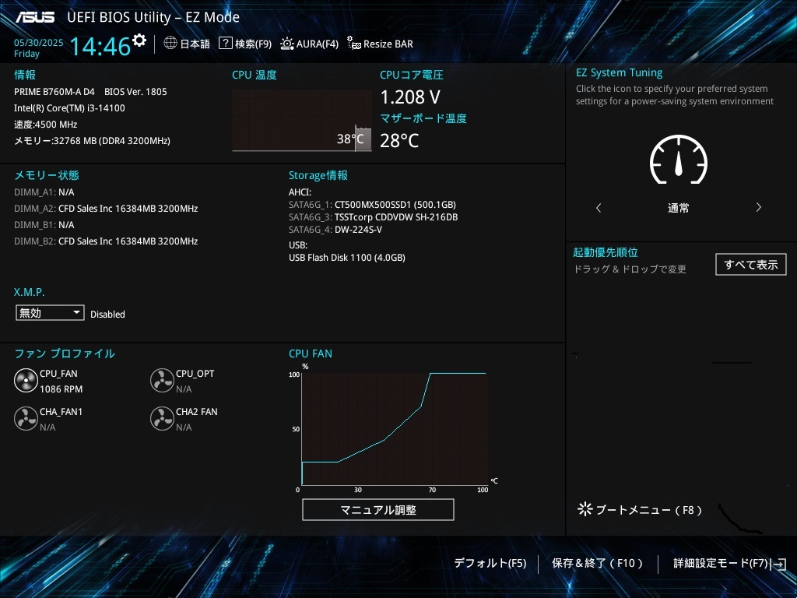Screen dimensions: 797x598
Task: Click the EZ System Tuning heading
Action: click(619, 72)
